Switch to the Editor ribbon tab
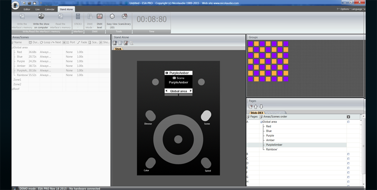 (27, 9)
